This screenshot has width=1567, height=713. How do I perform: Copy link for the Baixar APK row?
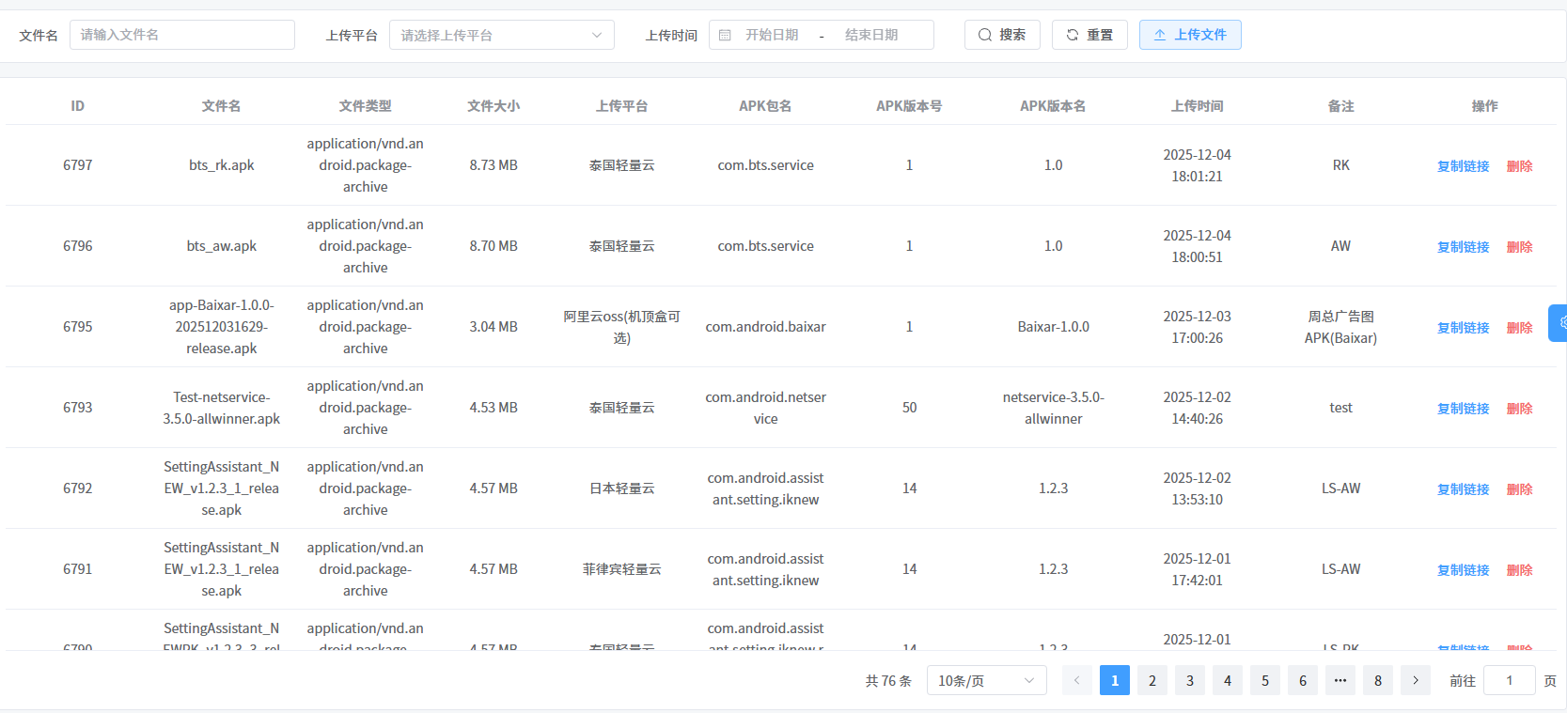tap(1463, 328)
